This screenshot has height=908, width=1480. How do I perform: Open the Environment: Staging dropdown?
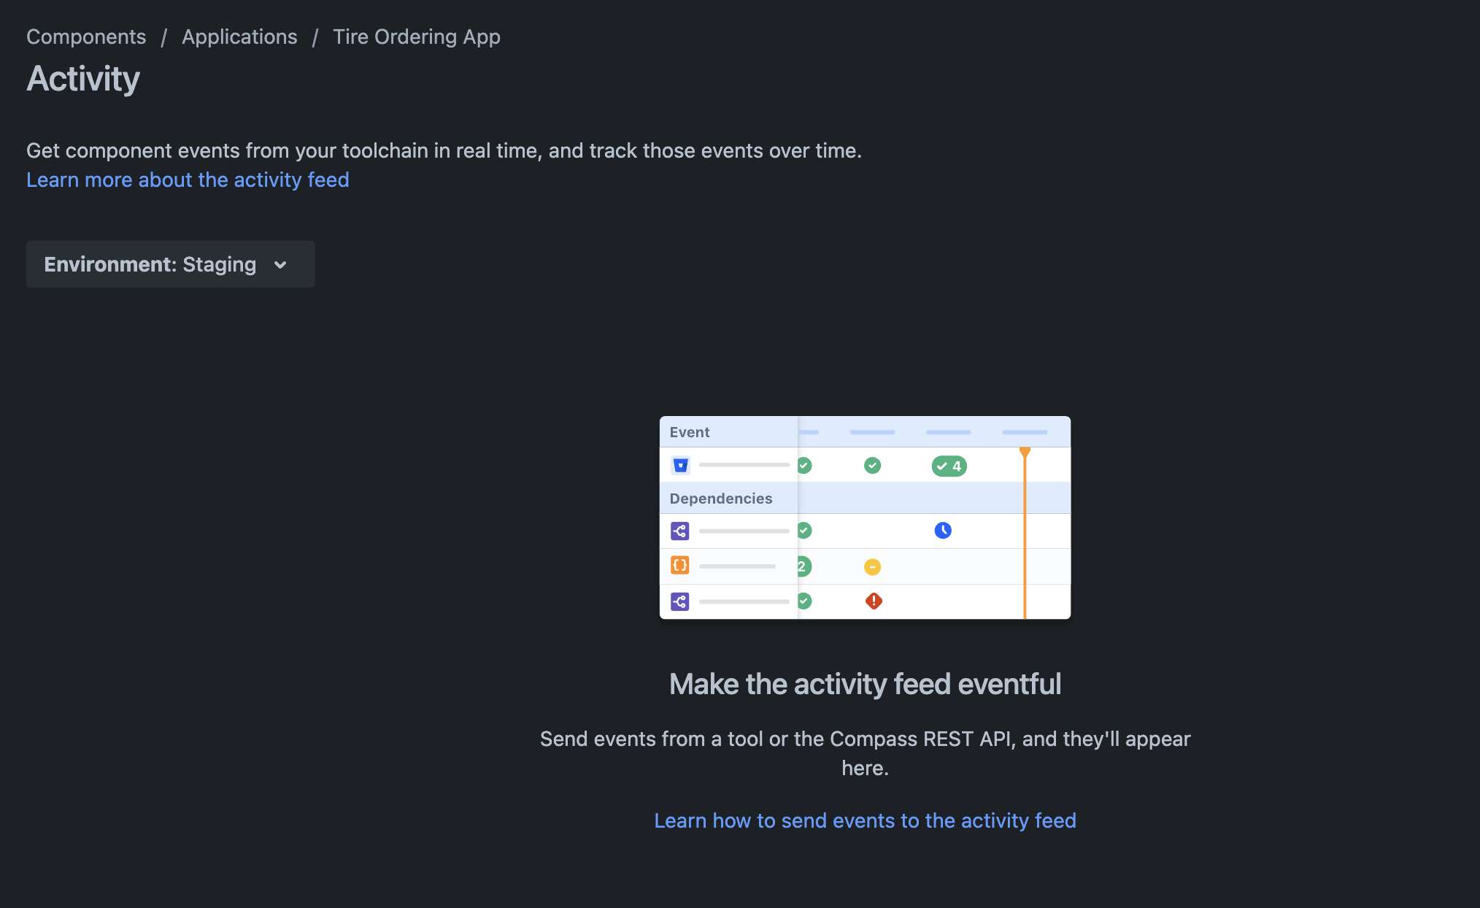click(171, 264)
